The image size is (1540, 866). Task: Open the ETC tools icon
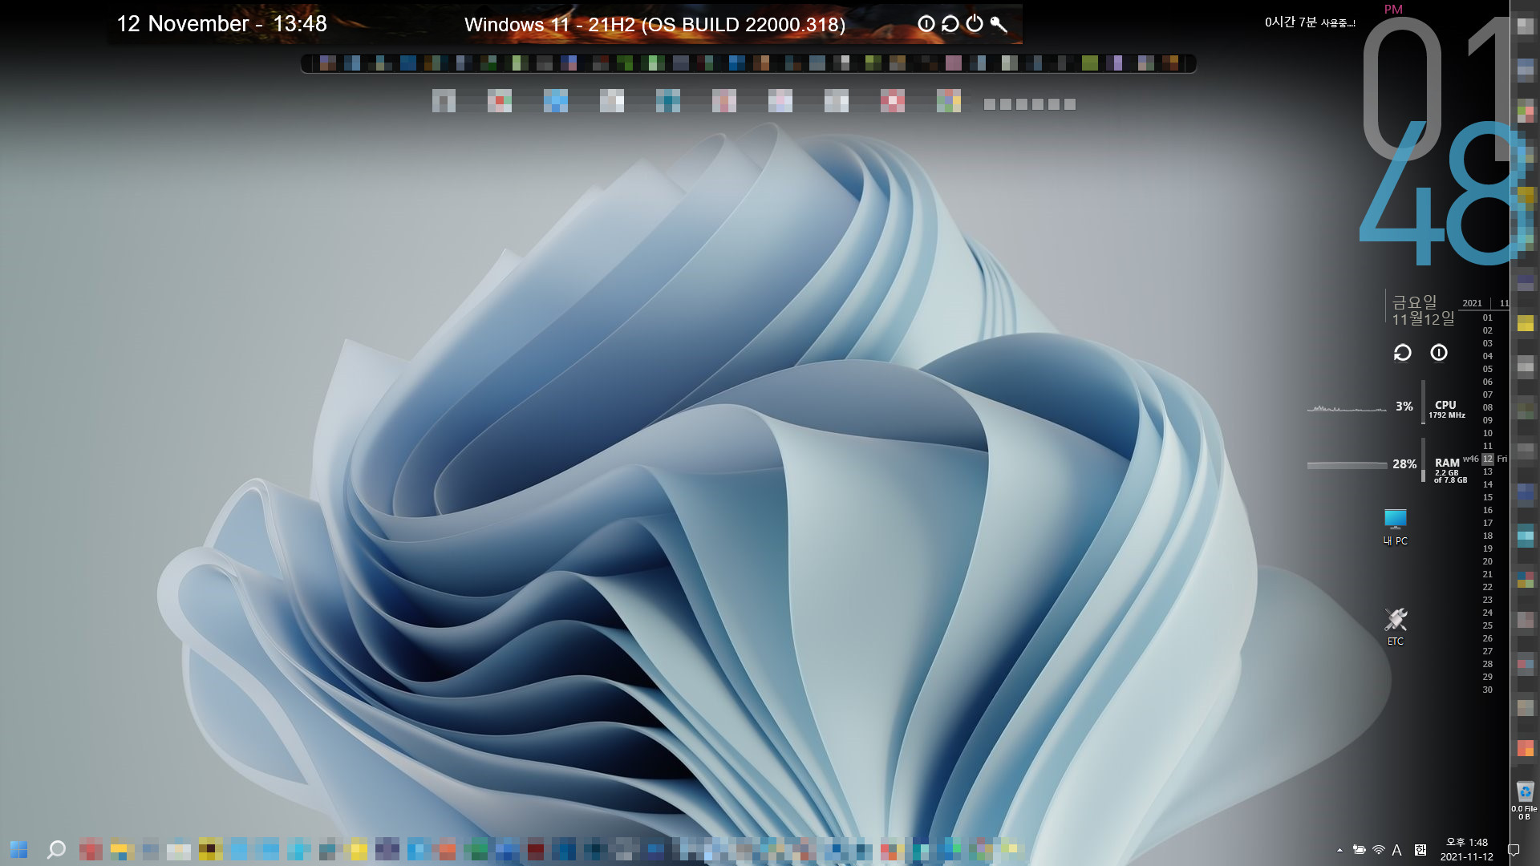(1396, 626)
